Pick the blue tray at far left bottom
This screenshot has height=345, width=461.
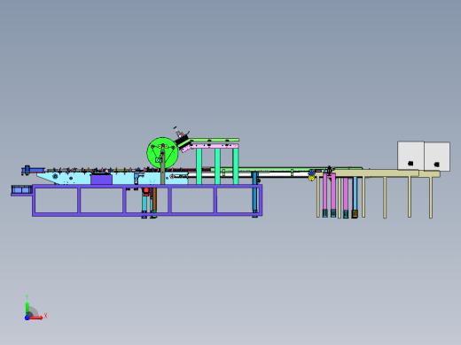click(21, 189)
